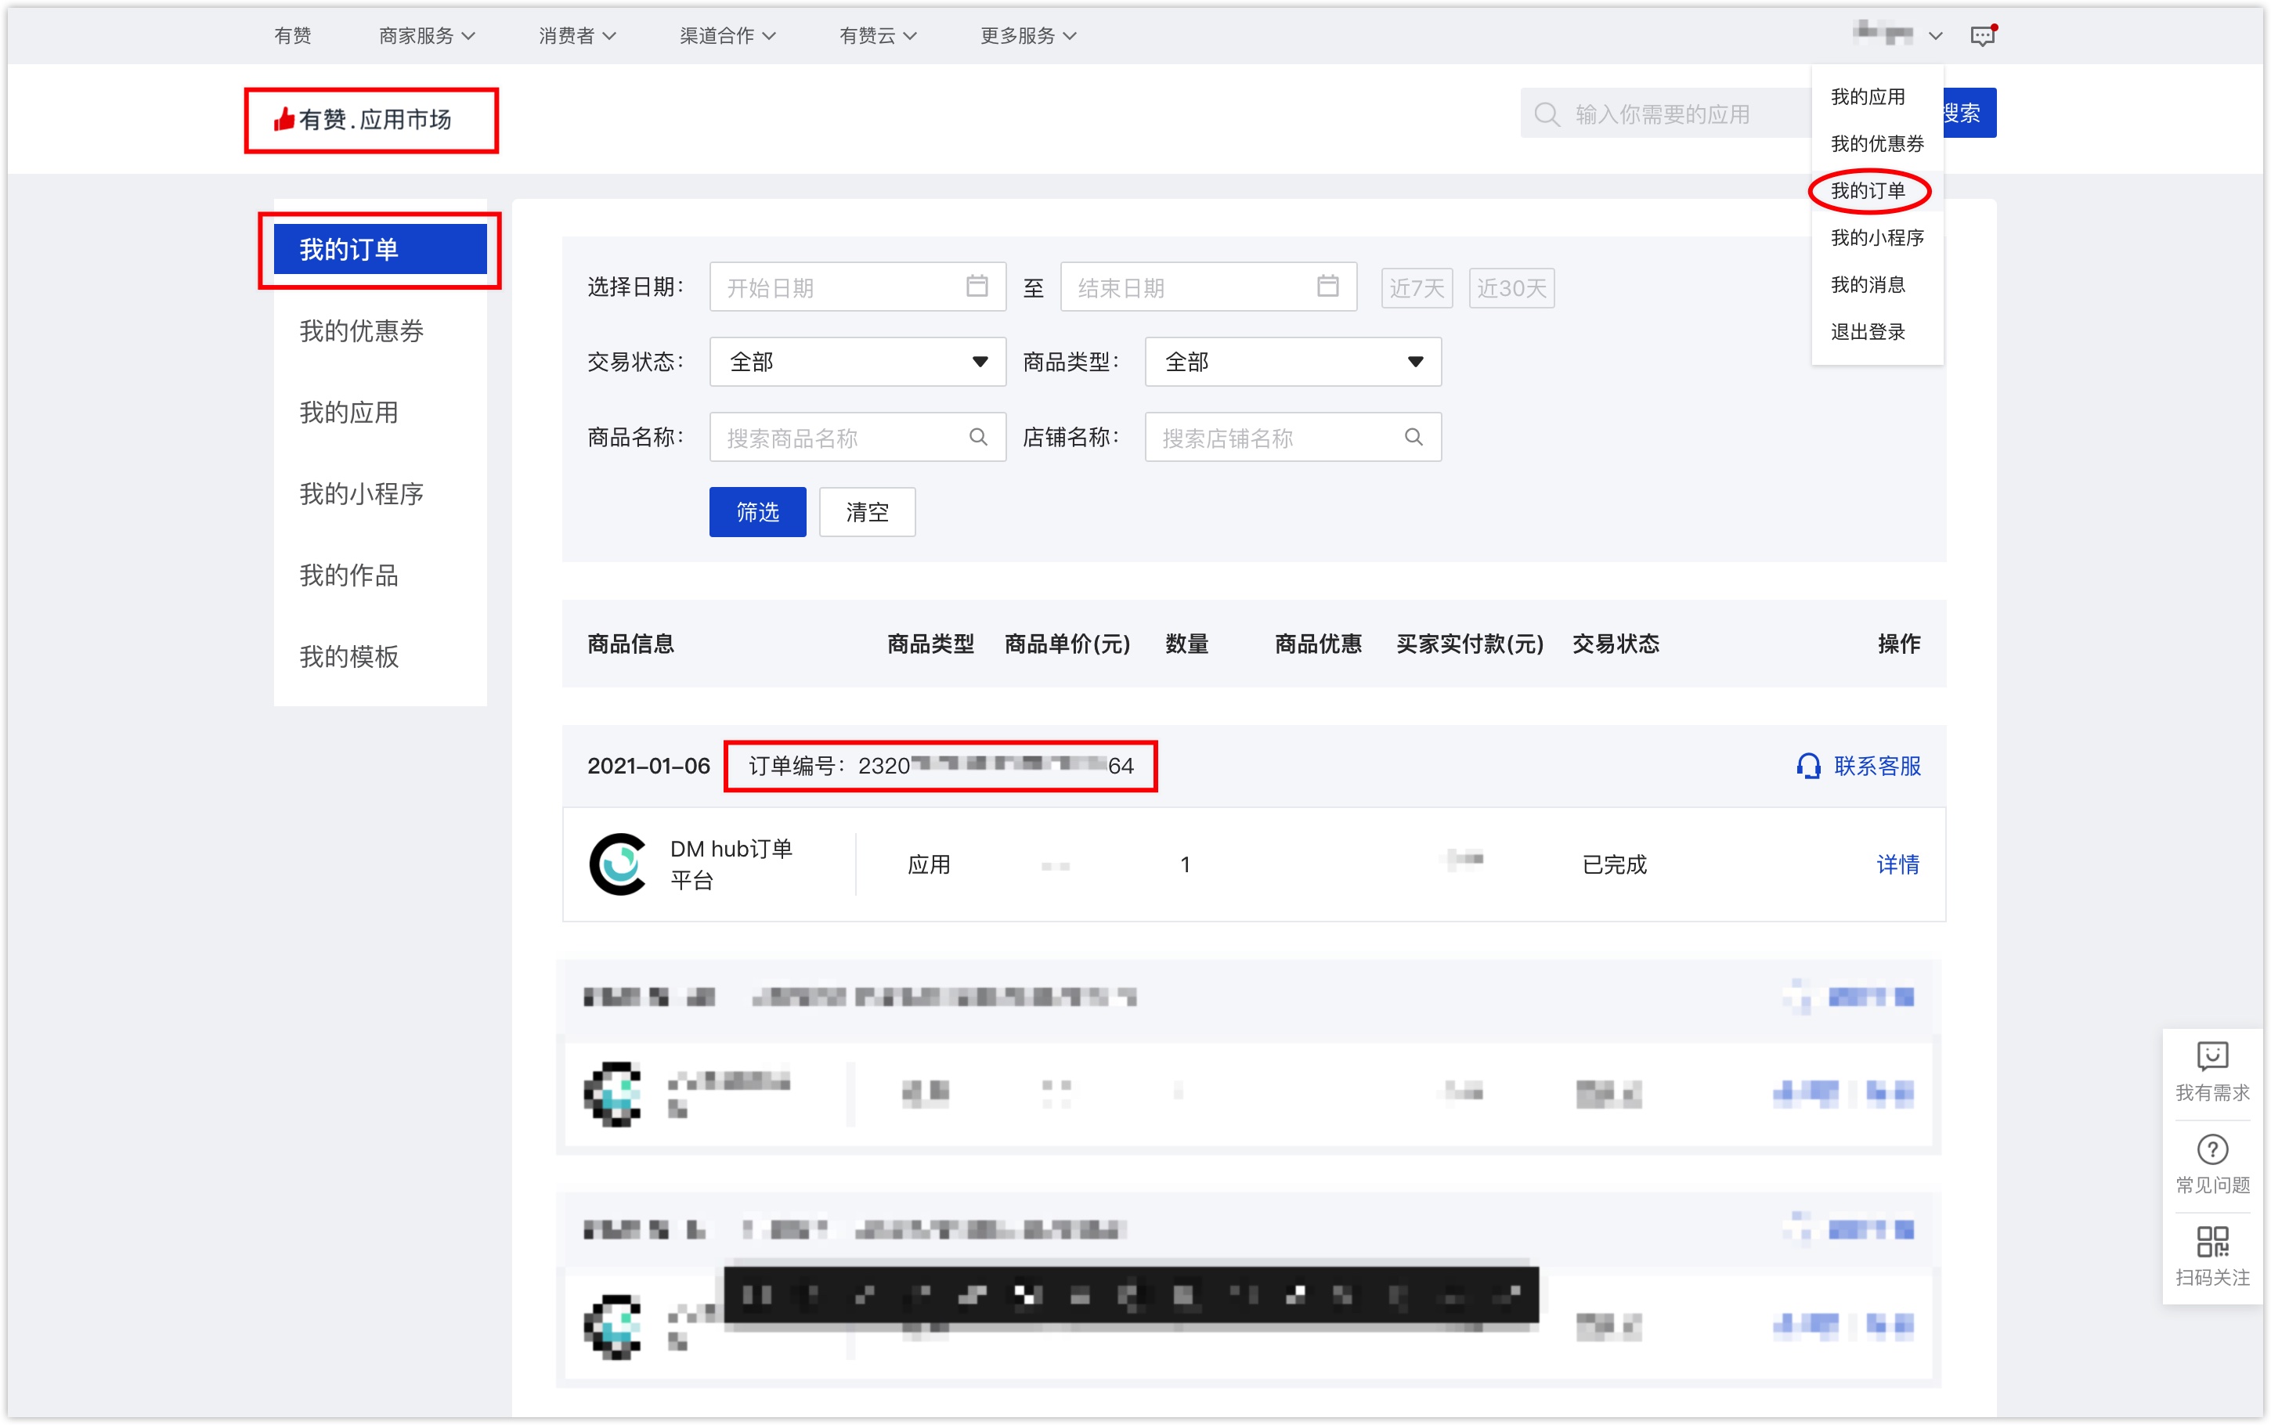Click the search icon in store name field
This screenshot has width=2271, height=1425.
tap(1414, 436)
